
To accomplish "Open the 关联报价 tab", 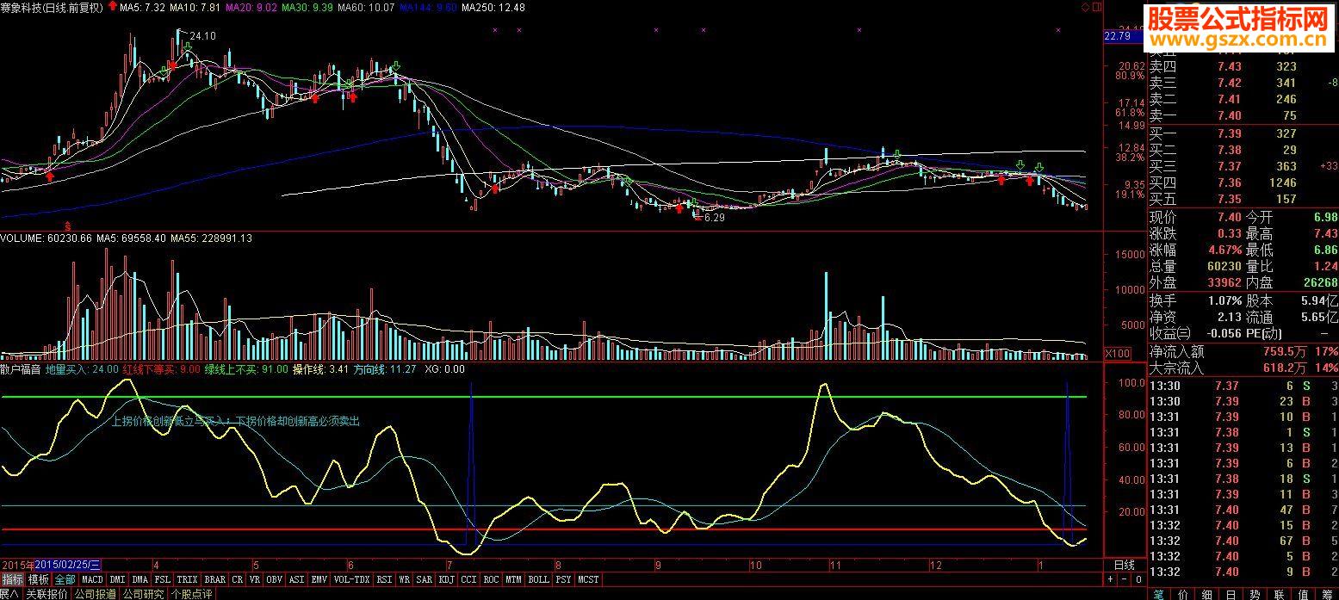I will coord(47,594).
